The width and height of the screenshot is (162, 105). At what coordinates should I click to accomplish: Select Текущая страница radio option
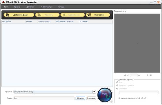point(117,85)
